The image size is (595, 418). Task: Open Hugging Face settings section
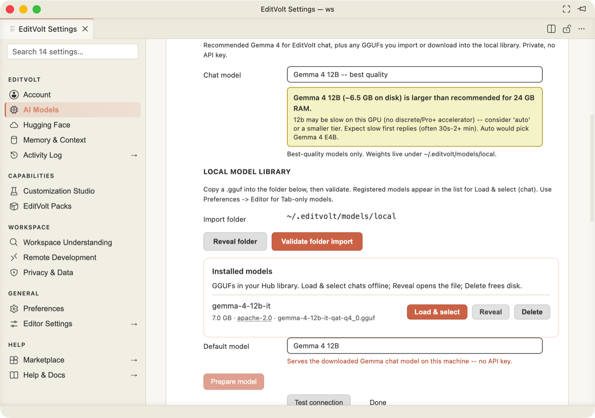tap(73, 125)
